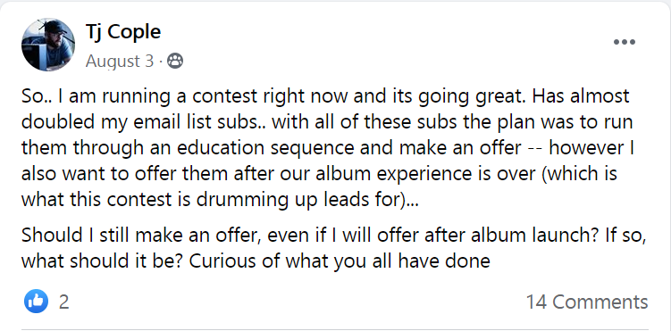Show who reacted via the count 2

coord(63,302)
